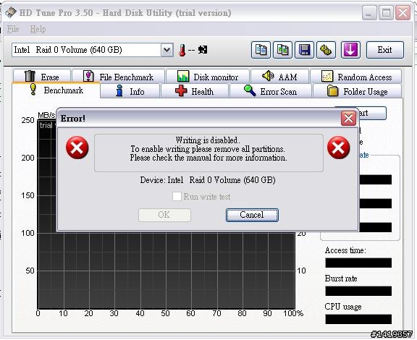
Task: Open the options wrench icon
Action: (326, 50)
